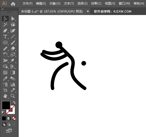
Task: Click the Home button
Action: click(x=13, y=4)
